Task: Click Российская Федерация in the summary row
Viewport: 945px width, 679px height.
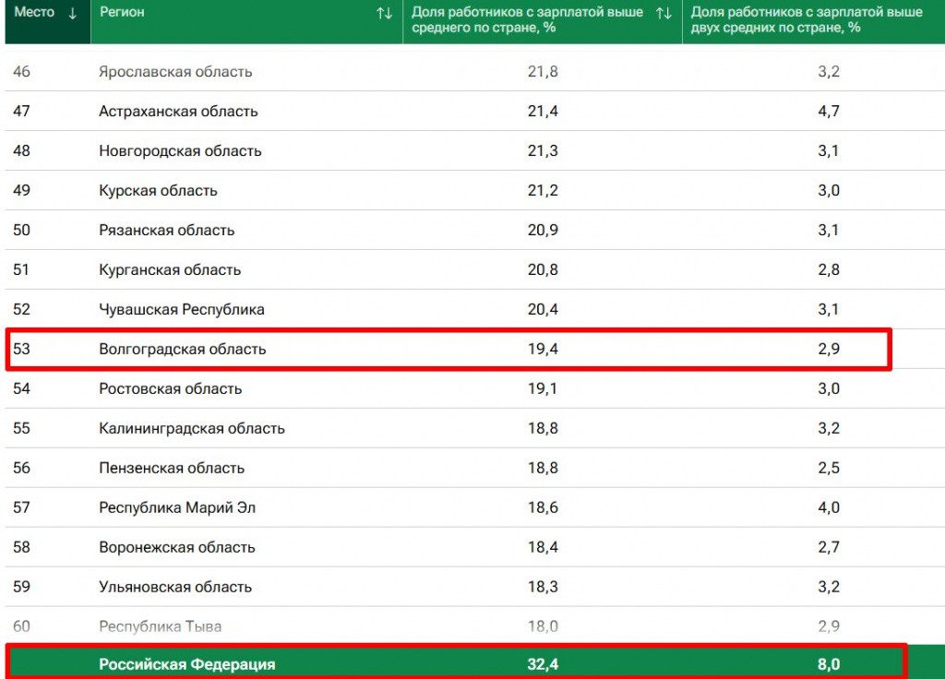Action: (186, 664)
